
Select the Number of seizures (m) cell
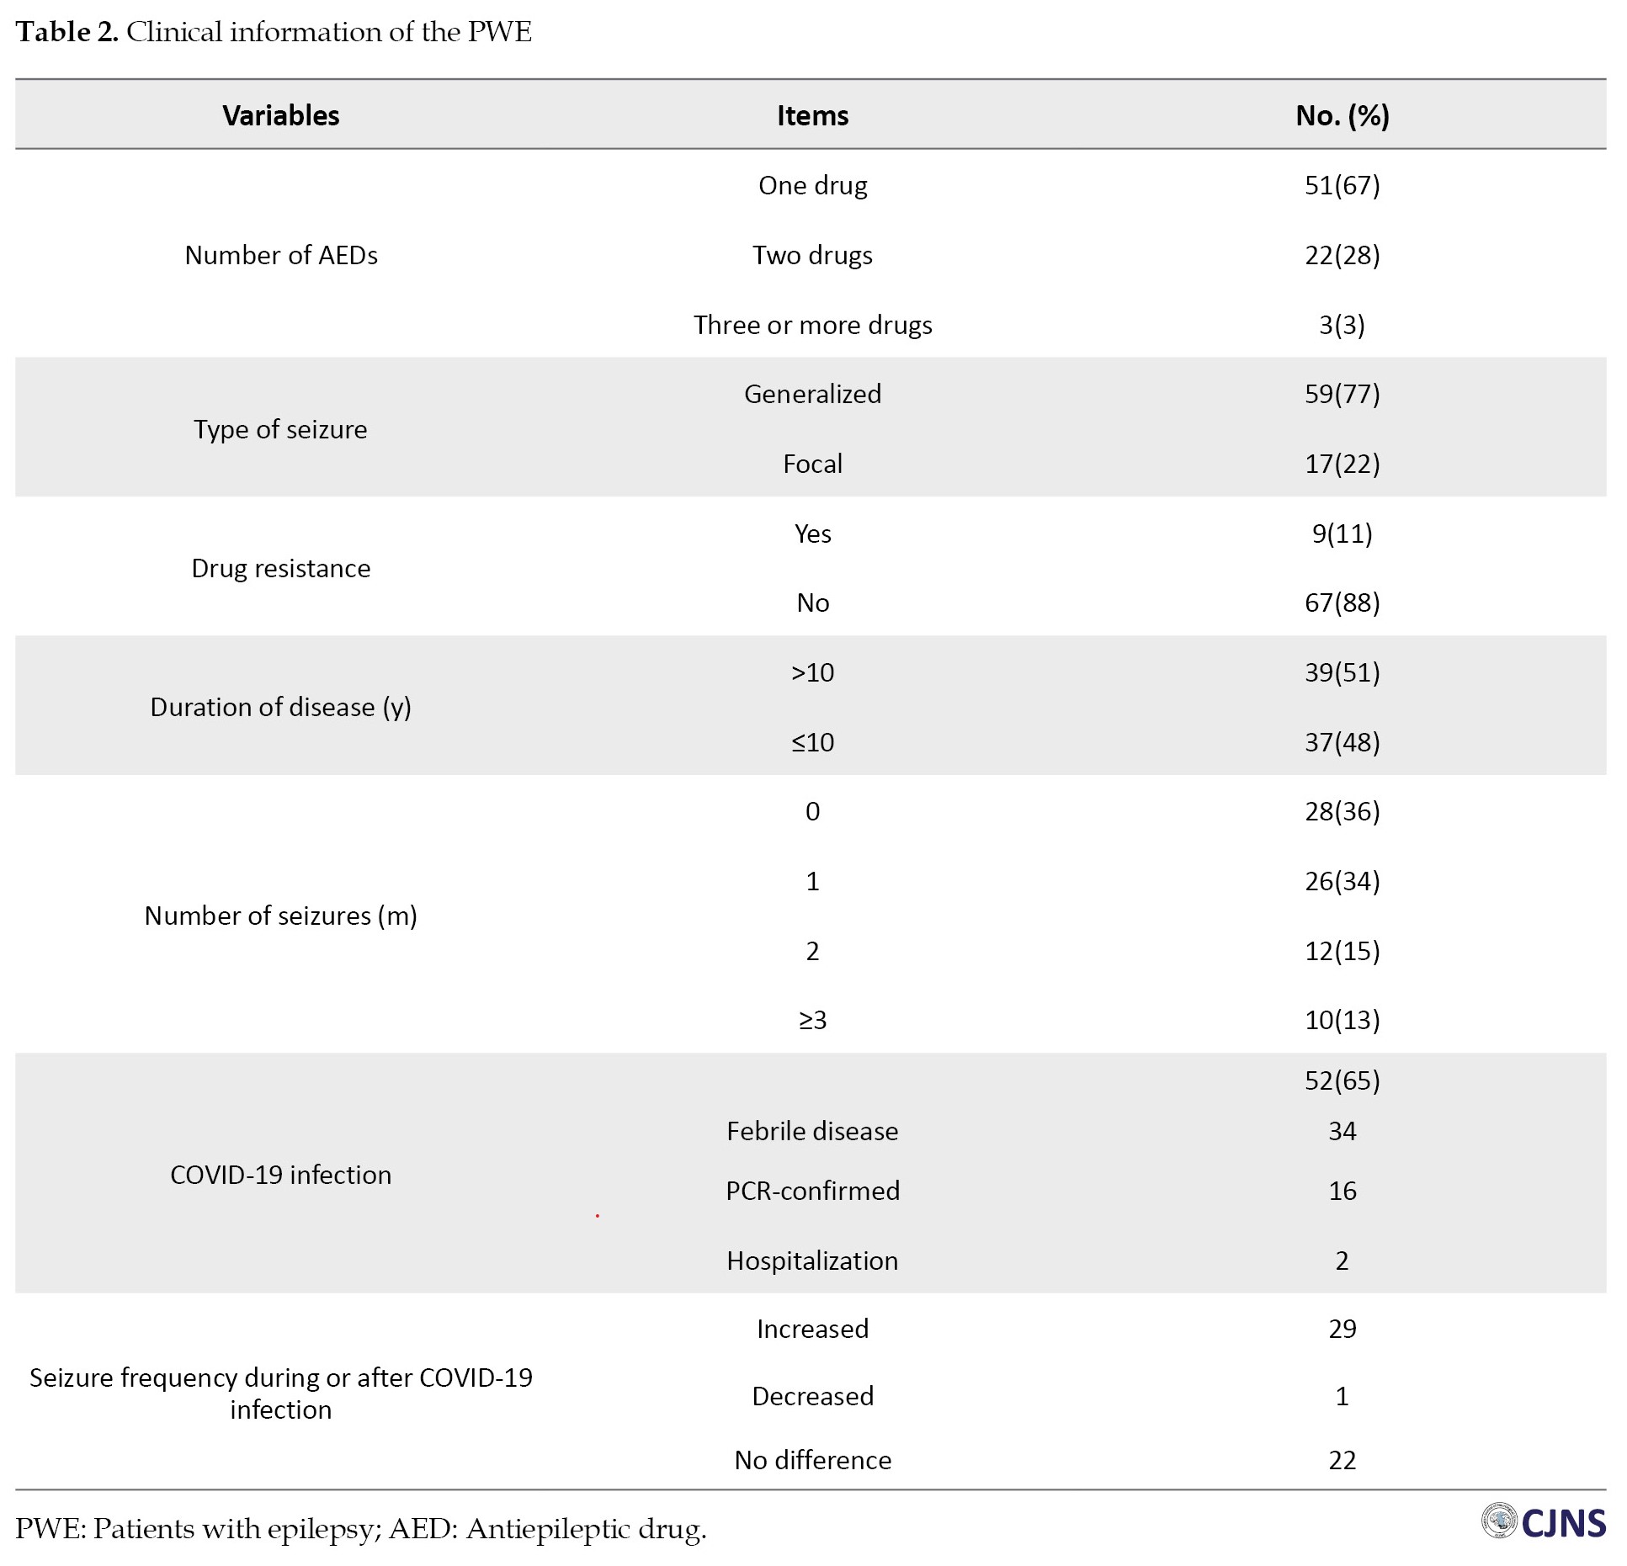click(281, 916)
